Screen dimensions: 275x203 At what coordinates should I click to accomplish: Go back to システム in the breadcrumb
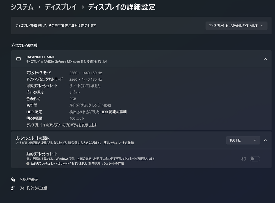22,7
